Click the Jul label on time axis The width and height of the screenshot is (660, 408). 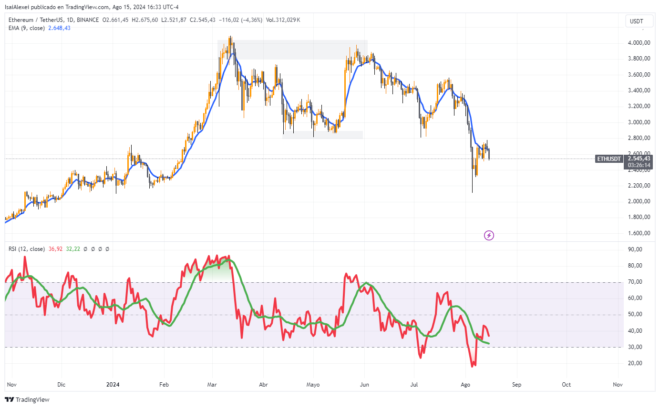point(414,384)
